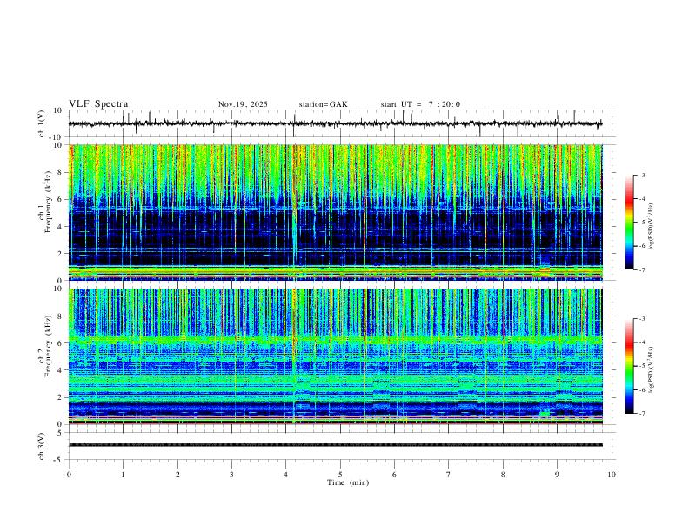This screenshot has height=532, width=689.
Task: Click the ch.3 flat signal trace
Action: point(335,445)
